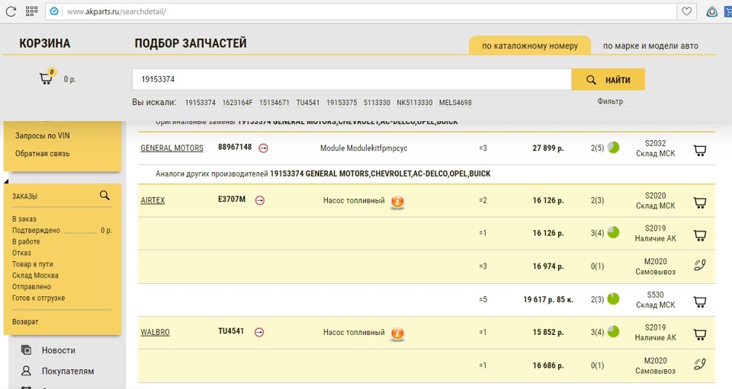Click part number 88967148
This screenshot has width=732, height=389.
pos(235,147)
